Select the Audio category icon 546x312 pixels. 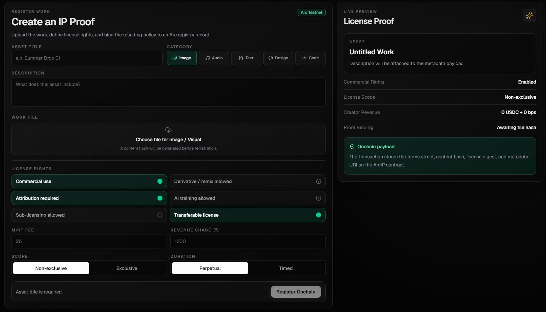pos(207,58)
